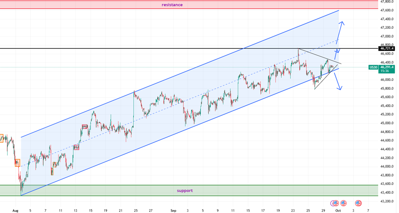Click the small orange box near Aug 9
The width and height of the screenshot is (399, 213).
point(54,165)
